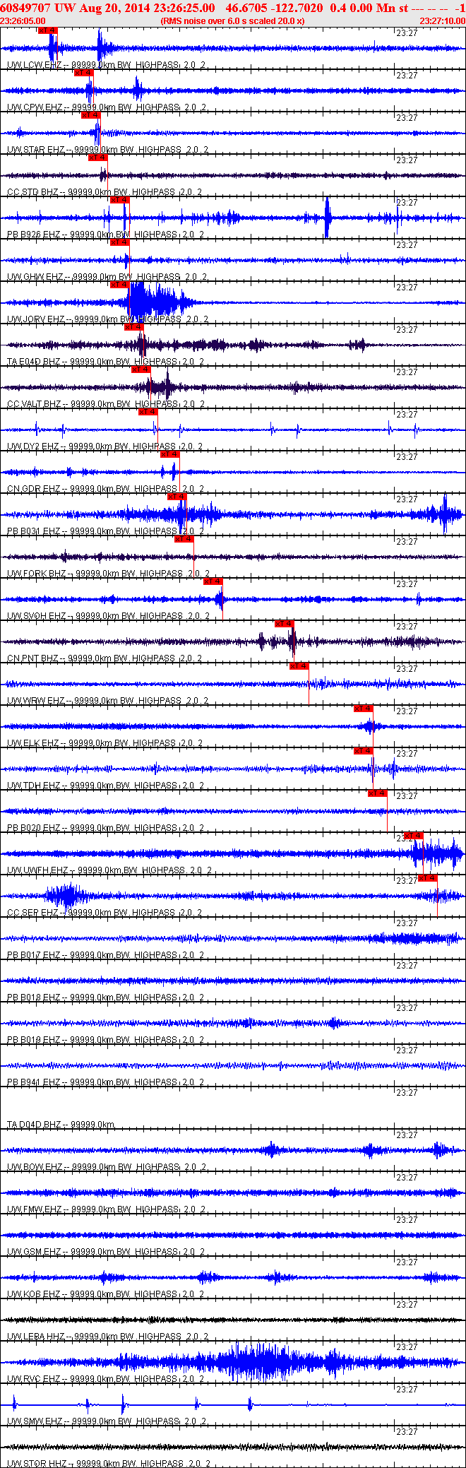Click the 'UW.LCW EHZ' station label
466x1468 pixels.
tap(35, 65)
